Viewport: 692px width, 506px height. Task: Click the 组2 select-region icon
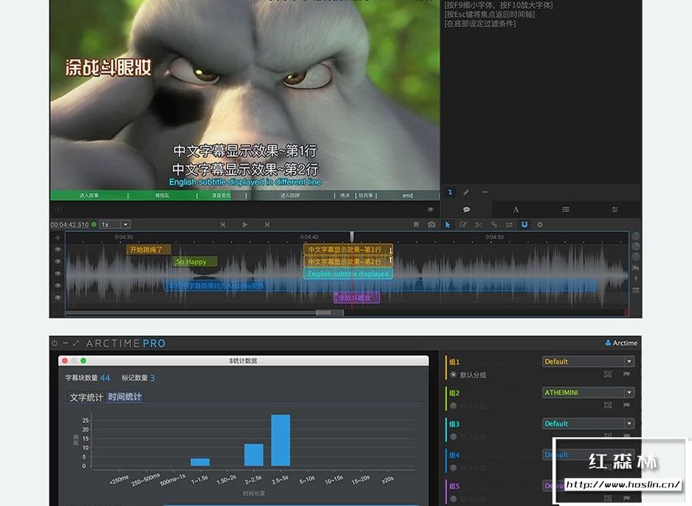pyautogui.click(x=608, y=406)
